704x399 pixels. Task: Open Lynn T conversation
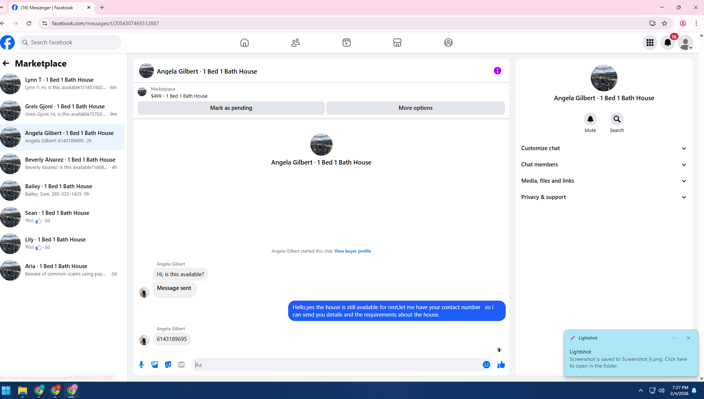point(62,84)
